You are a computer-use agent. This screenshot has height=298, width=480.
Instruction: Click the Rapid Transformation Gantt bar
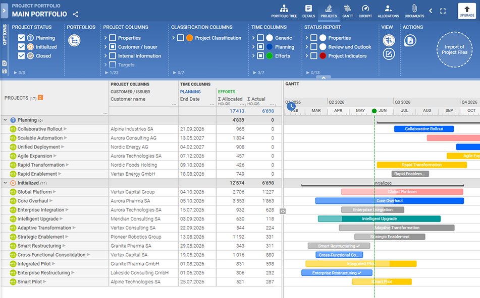421,165
